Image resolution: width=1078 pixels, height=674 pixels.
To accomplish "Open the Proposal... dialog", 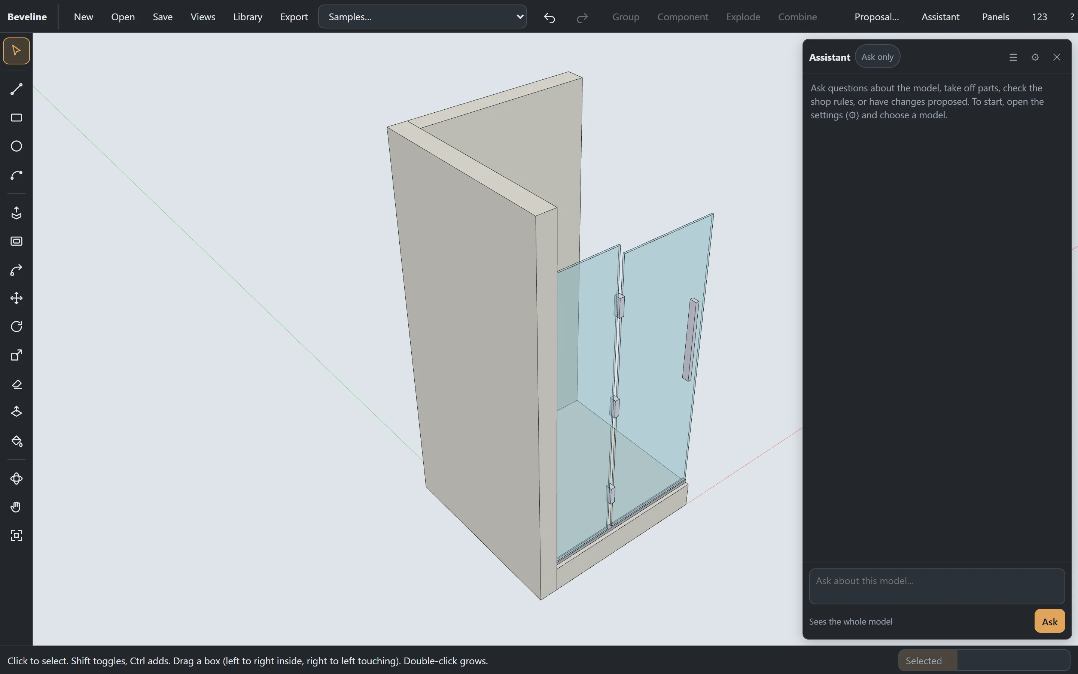I will 876,17.
